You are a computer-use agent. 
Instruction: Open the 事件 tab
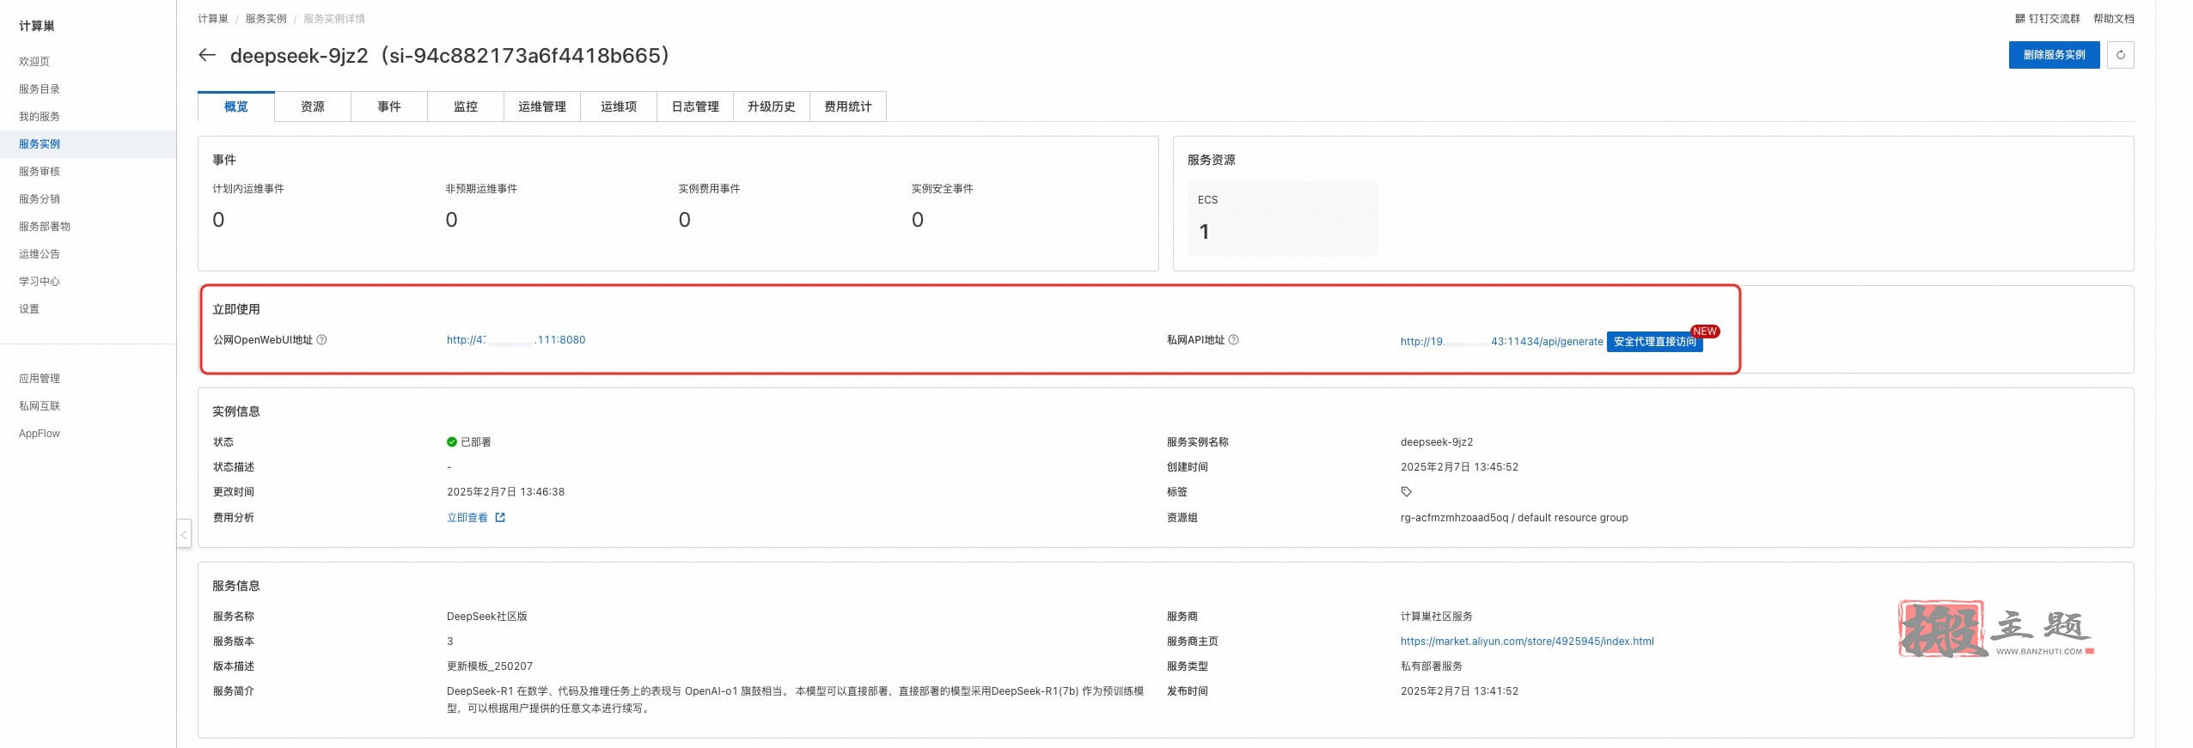pos(389,106)
